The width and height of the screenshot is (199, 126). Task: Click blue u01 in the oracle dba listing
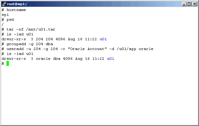111,59
